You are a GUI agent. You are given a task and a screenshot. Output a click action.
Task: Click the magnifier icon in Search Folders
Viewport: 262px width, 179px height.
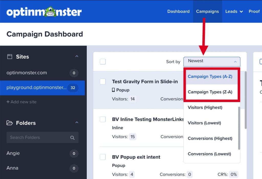[x=73, y=137]
